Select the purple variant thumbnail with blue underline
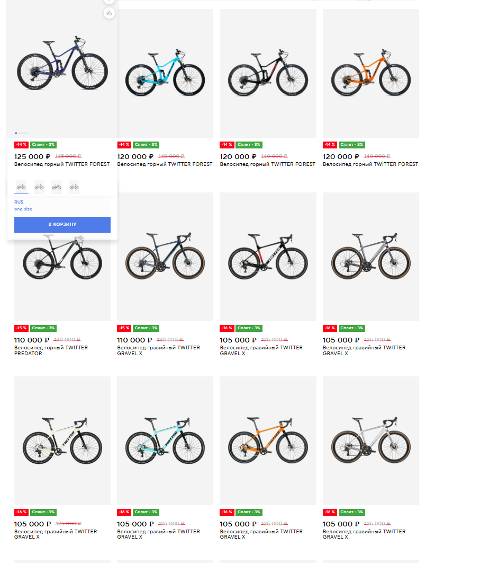Image resolution: width=489 pixels, height=563 pixels. coord(22,187)
